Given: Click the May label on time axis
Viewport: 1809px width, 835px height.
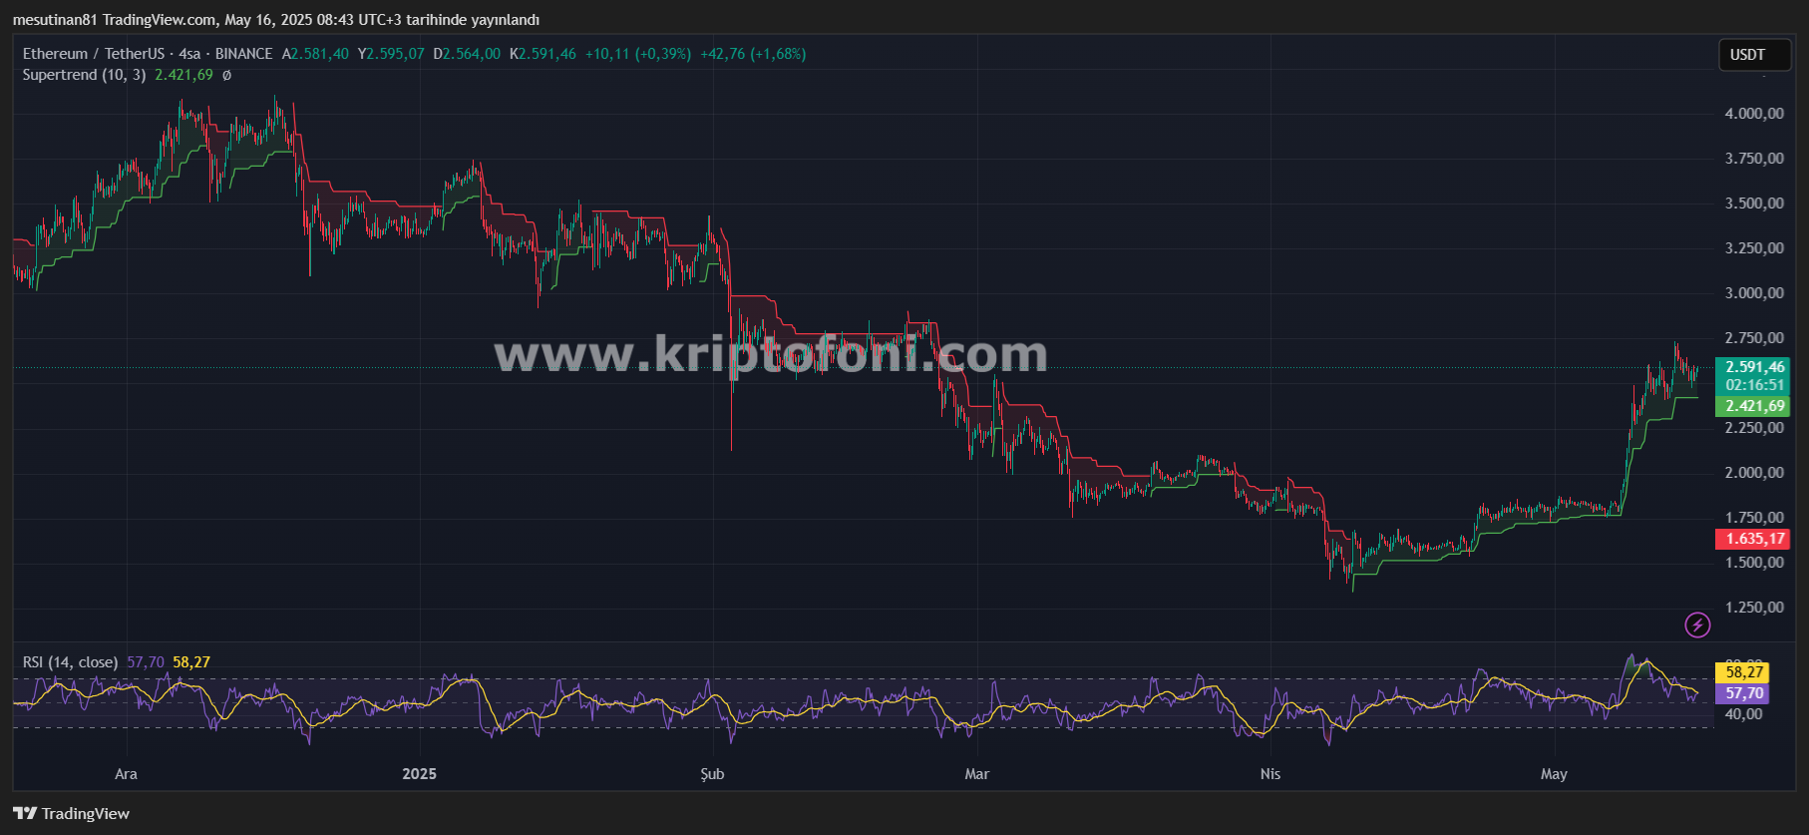Looking at the screenshot, I should click(x=1554, y=774).
